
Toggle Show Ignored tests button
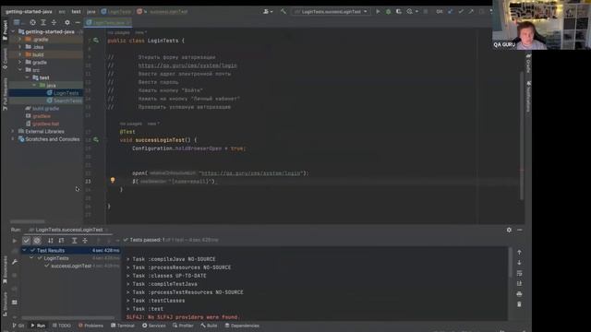[x=37, y=240]
